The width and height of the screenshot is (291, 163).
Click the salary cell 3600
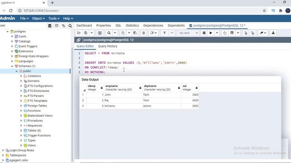point(190,101)
